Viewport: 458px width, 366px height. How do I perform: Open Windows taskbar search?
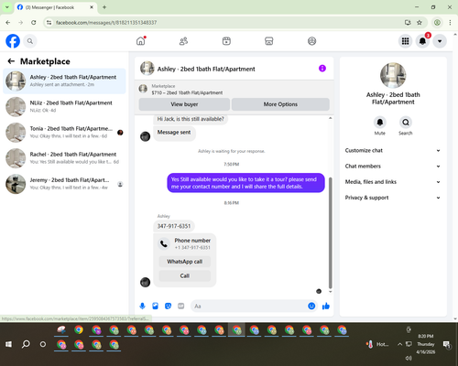pos(26,344)
